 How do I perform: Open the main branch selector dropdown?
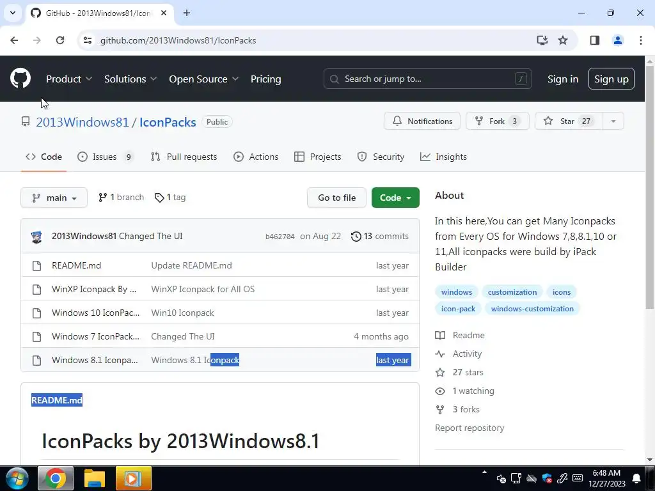coord(54,198)
